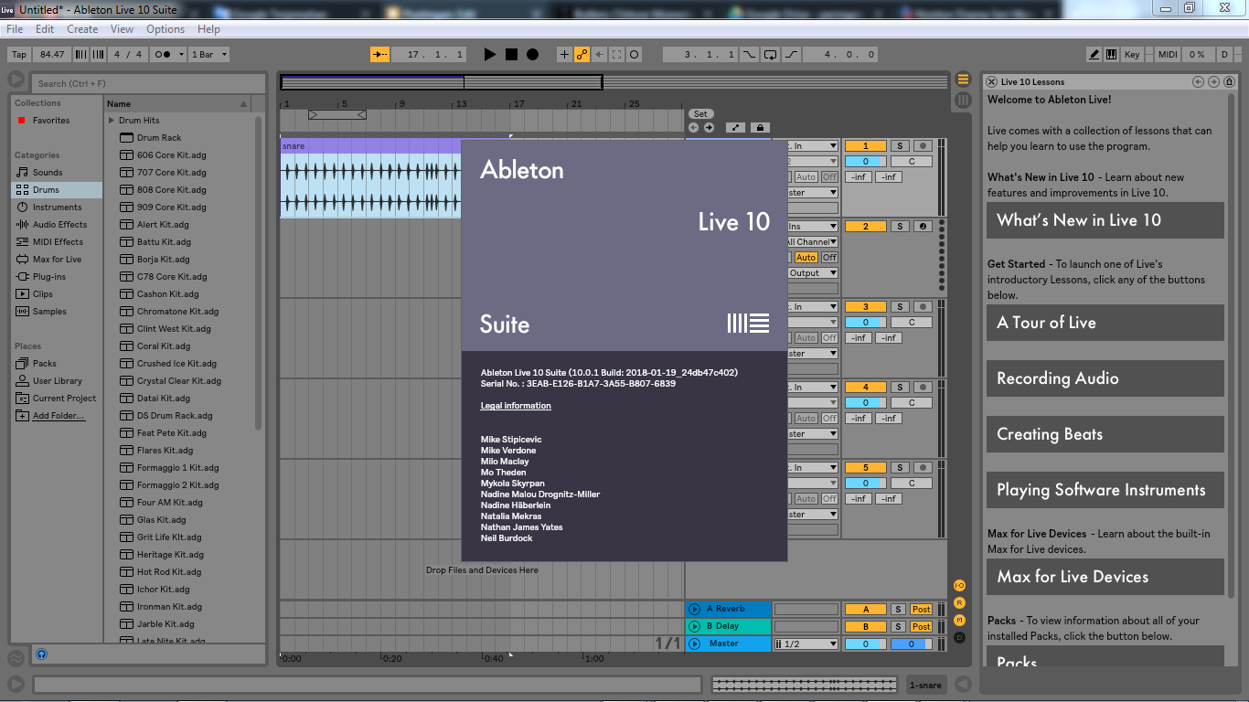This screenshot has height=702, width=1249.
Task: Open the A Tour of Live lesson
Action: pos(1105,323)
